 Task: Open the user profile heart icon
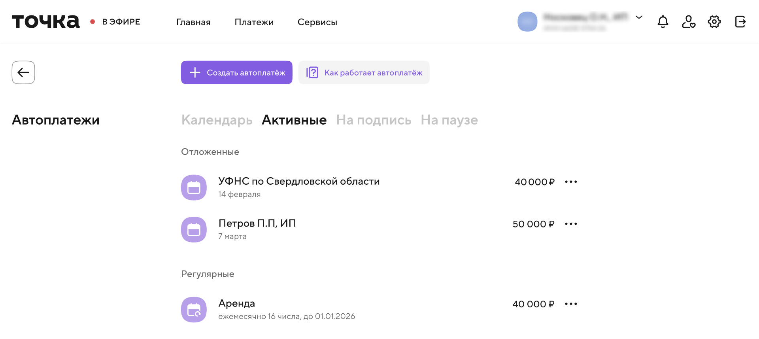click(689, 22)
